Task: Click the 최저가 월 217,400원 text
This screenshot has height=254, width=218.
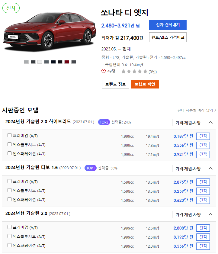Action: (x=122, y=38)
